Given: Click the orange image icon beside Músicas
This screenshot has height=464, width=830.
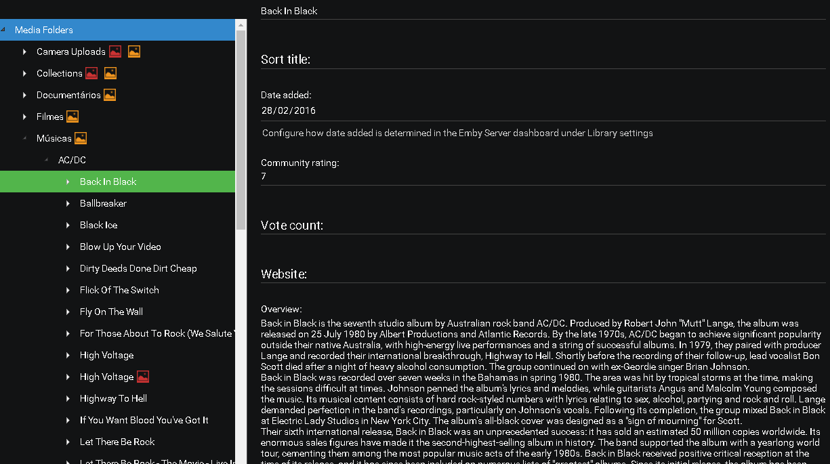Looking at the screenshot, I should [x=81, y=138].
